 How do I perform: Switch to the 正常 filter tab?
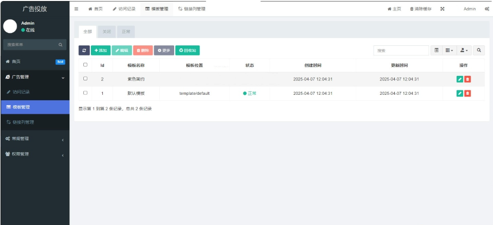coord(126,31)
